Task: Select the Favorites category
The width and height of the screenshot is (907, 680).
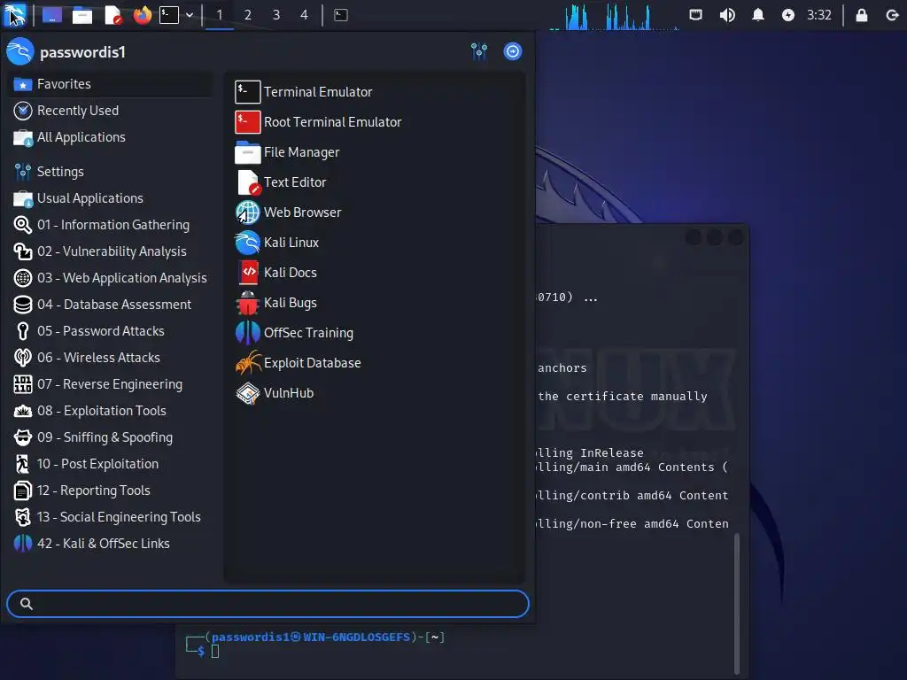Action: tap(111, 84)
